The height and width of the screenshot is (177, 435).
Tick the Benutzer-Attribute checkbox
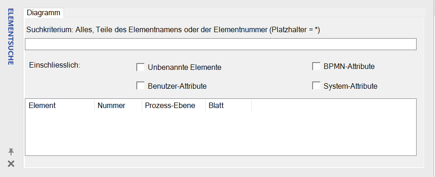[140, 86]
